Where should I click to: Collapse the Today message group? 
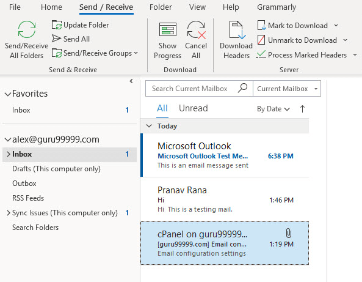[x=149, y=126]
